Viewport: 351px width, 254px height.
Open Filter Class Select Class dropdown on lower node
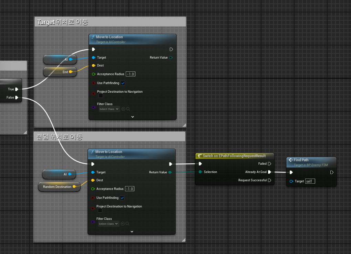tap(109, 224)
